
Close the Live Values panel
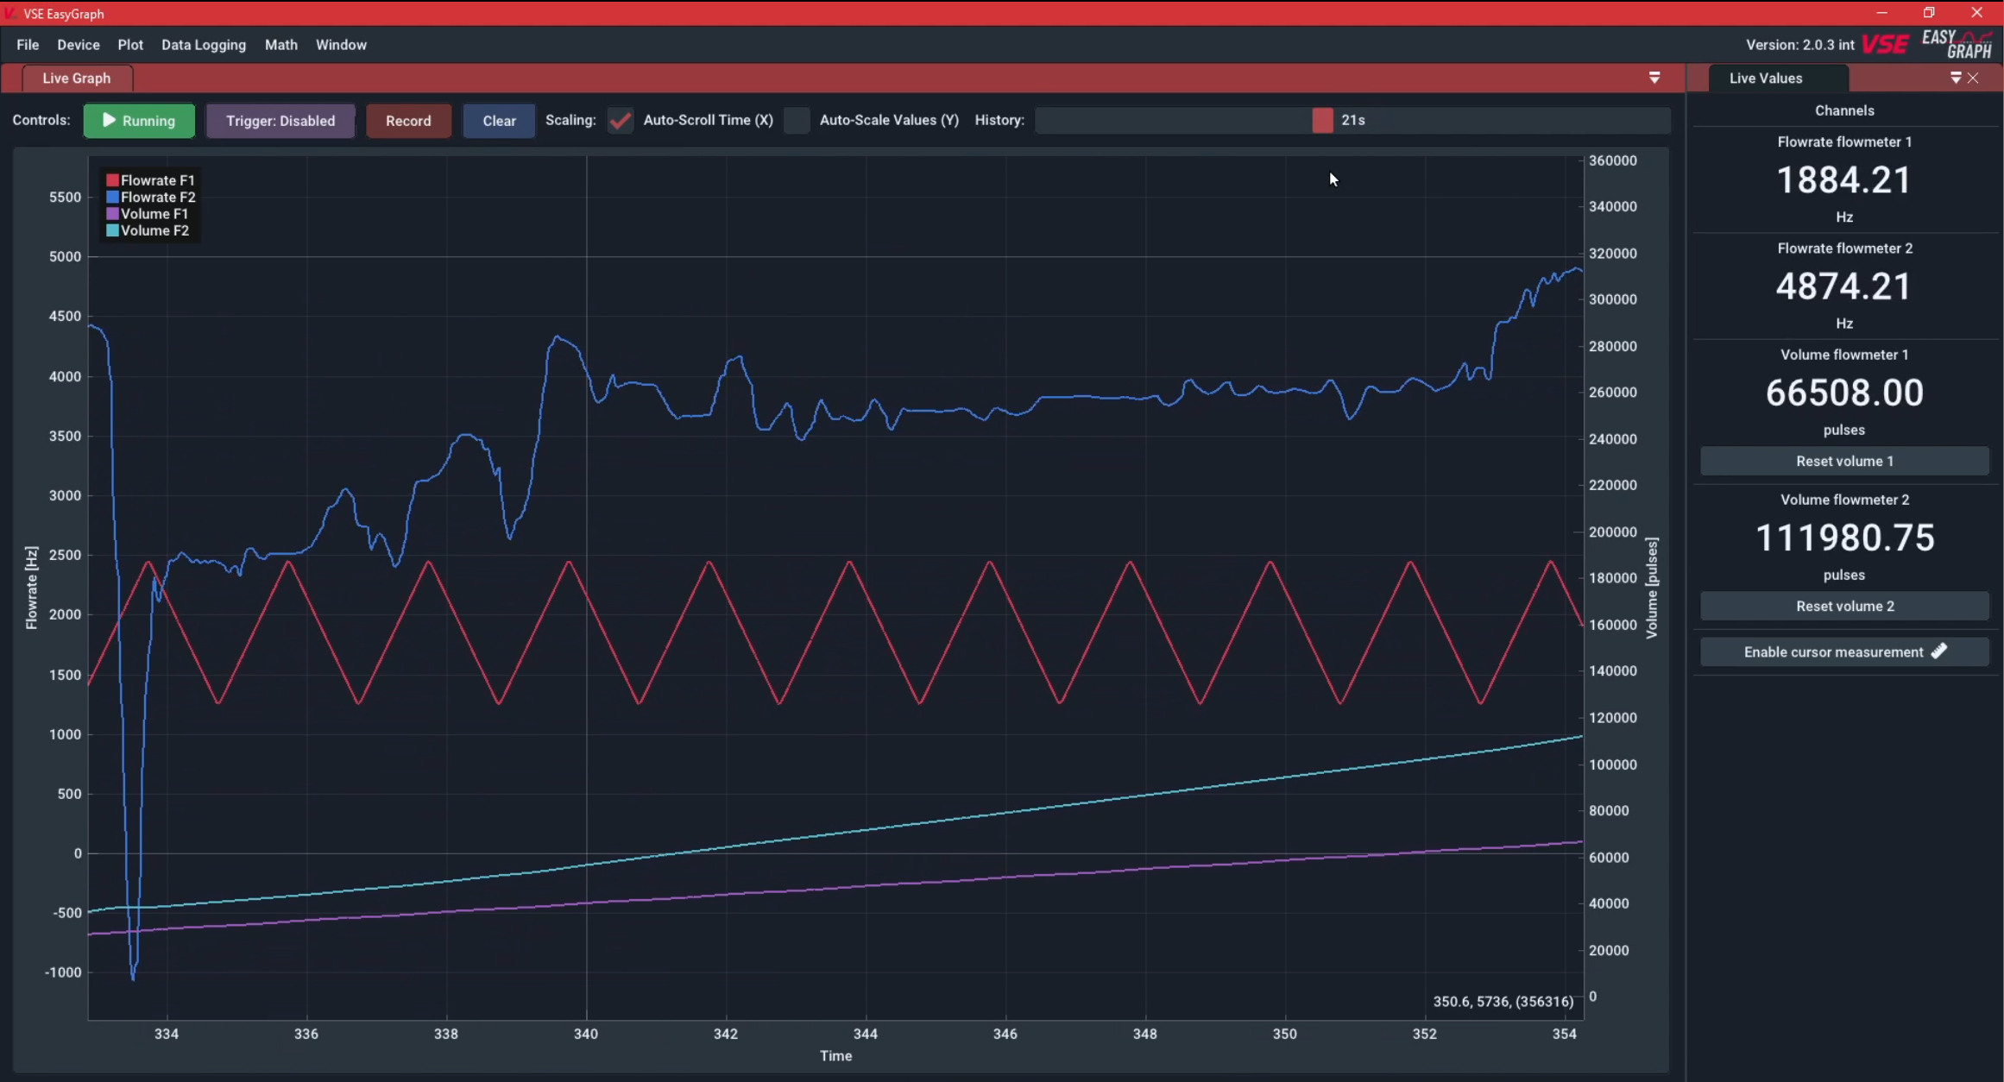(x=1973, y=78)
